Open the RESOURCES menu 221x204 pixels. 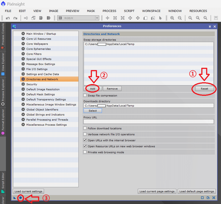coord(198,11)
